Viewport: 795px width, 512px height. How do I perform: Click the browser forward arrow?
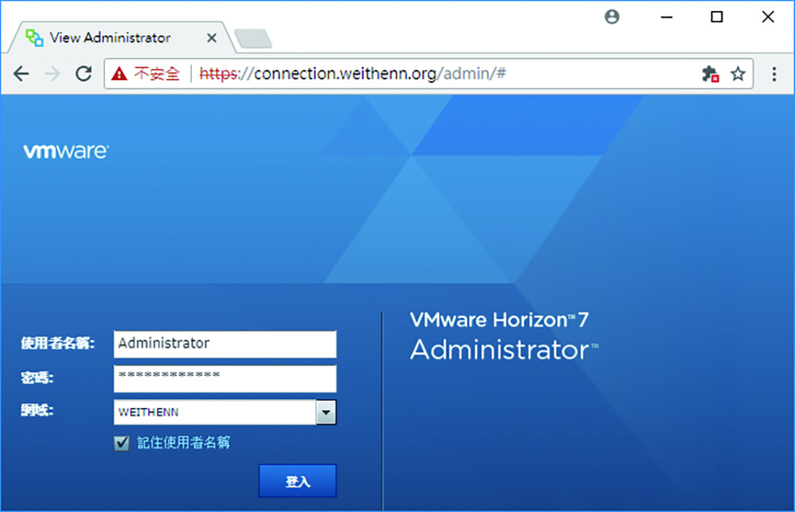52,74
